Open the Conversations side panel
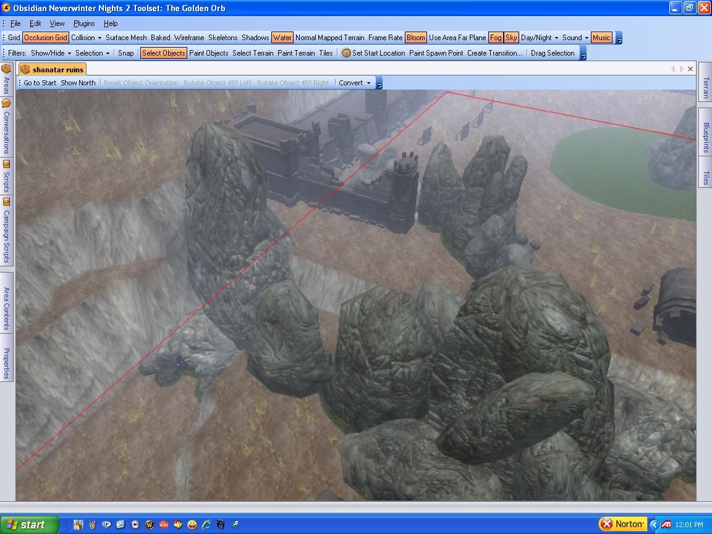This screenshot has height=534, width=712. 6,127
